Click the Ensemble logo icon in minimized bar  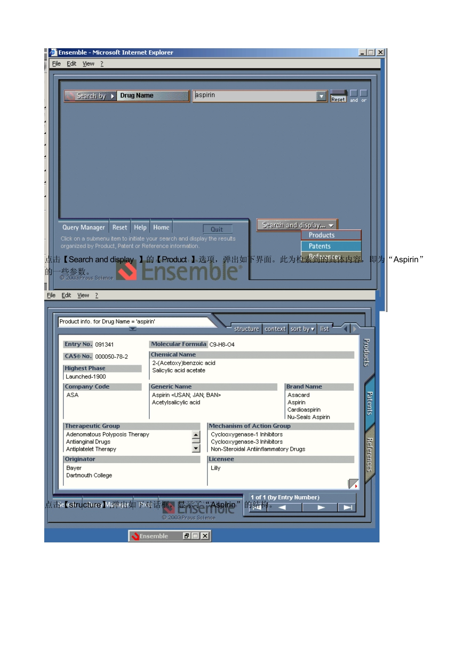pos(135,536)
